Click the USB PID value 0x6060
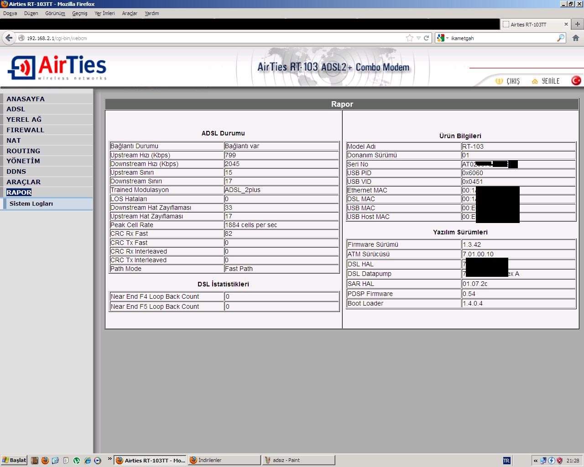The width and height of the screenshot is (584, 467). click(x=518, y=173)
